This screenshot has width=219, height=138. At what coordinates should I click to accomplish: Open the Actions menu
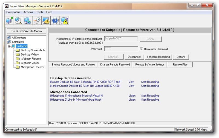[x=28, y=12]
